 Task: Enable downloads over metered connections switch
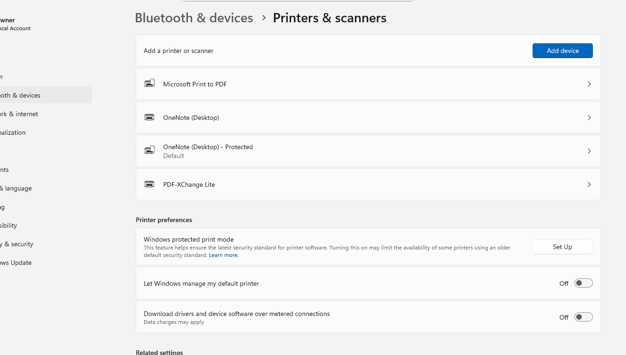point(583,317)
